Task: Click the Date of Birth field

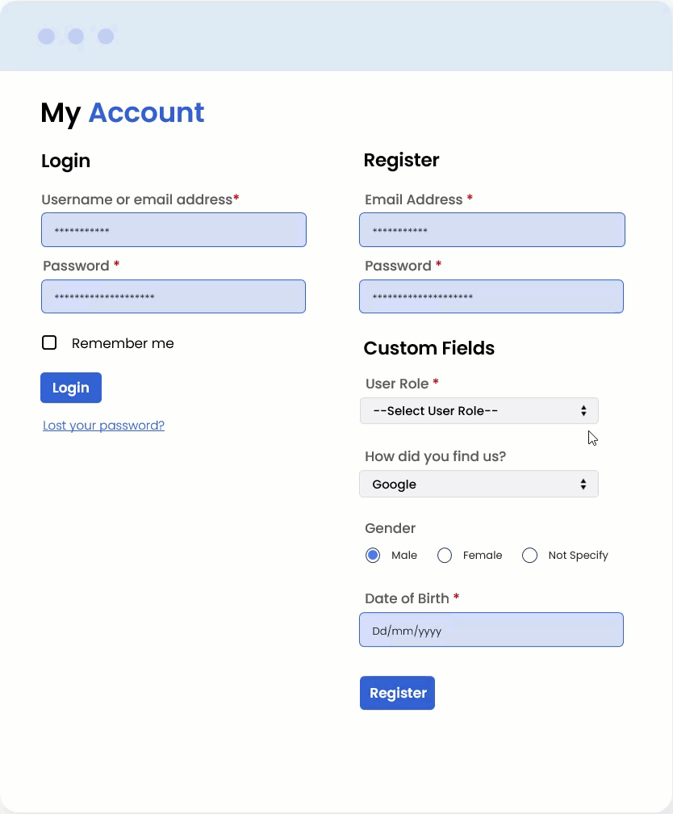Action: (491, 630)
